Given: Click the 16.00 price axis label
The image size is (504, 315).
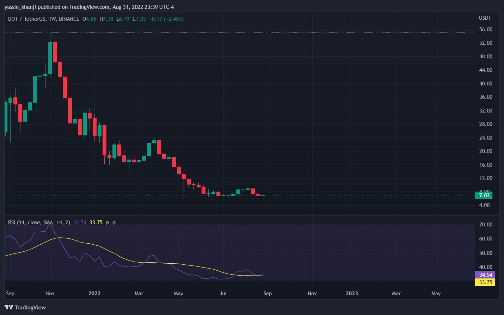Looking at the screenshot, I should [x=486, y=165].
